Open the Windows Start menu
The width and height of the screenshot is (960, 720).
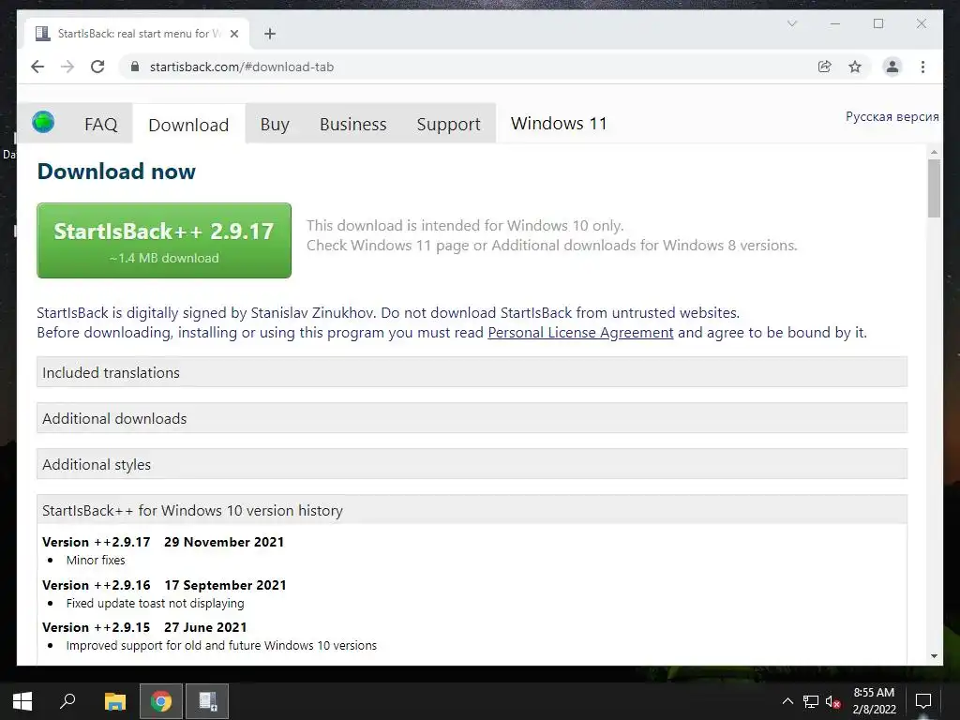pyautogui.click(x=22, y=701)
